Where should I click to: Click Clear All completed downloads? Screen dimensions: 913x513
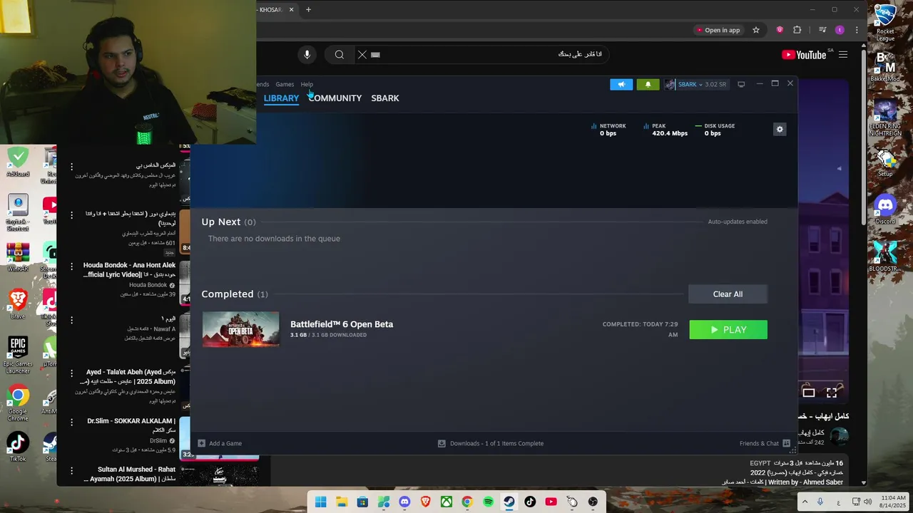pyautogui.click(x=728, y=294)
